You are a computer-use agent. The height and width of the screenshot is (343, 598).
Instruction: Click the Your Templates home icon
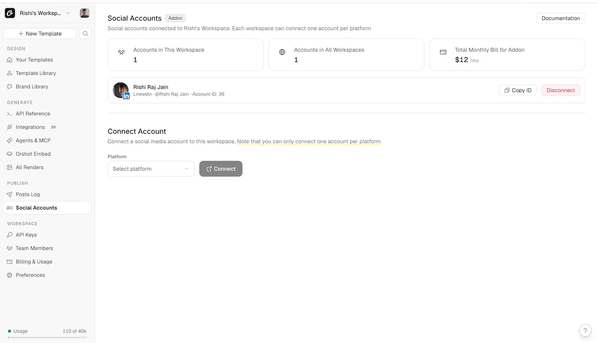click(9, 60)
